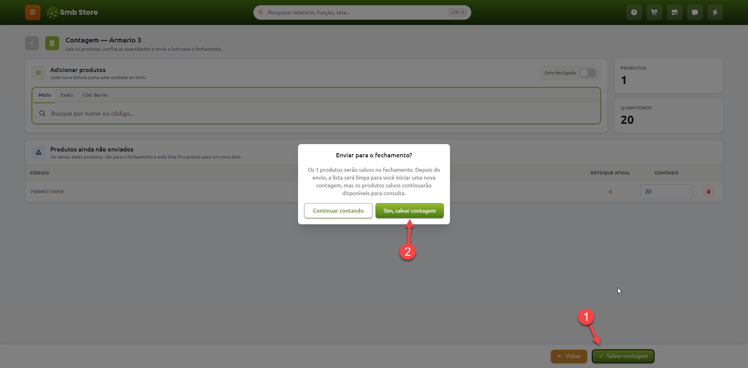Screen dimensions: 748x368
Task: Select the Misto search tab
Action: pos(44,95)
